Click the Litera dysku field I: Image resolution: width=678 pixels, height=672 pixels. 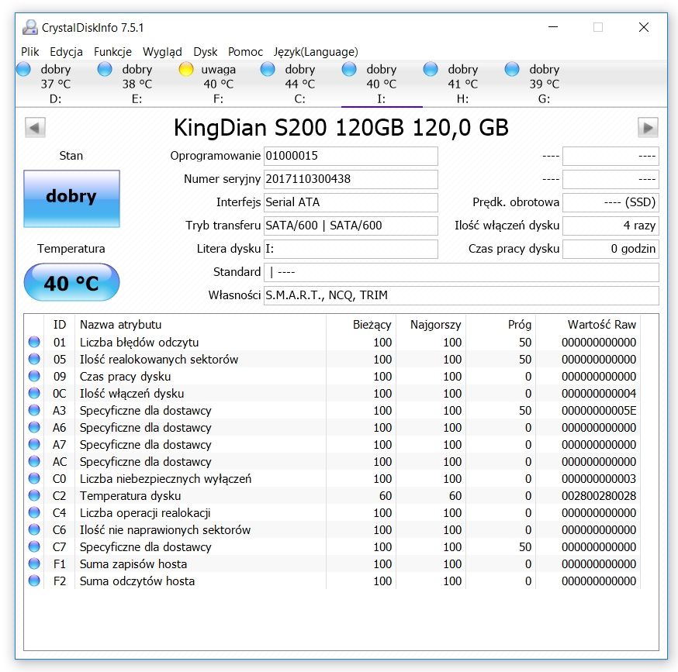[351, 249]
